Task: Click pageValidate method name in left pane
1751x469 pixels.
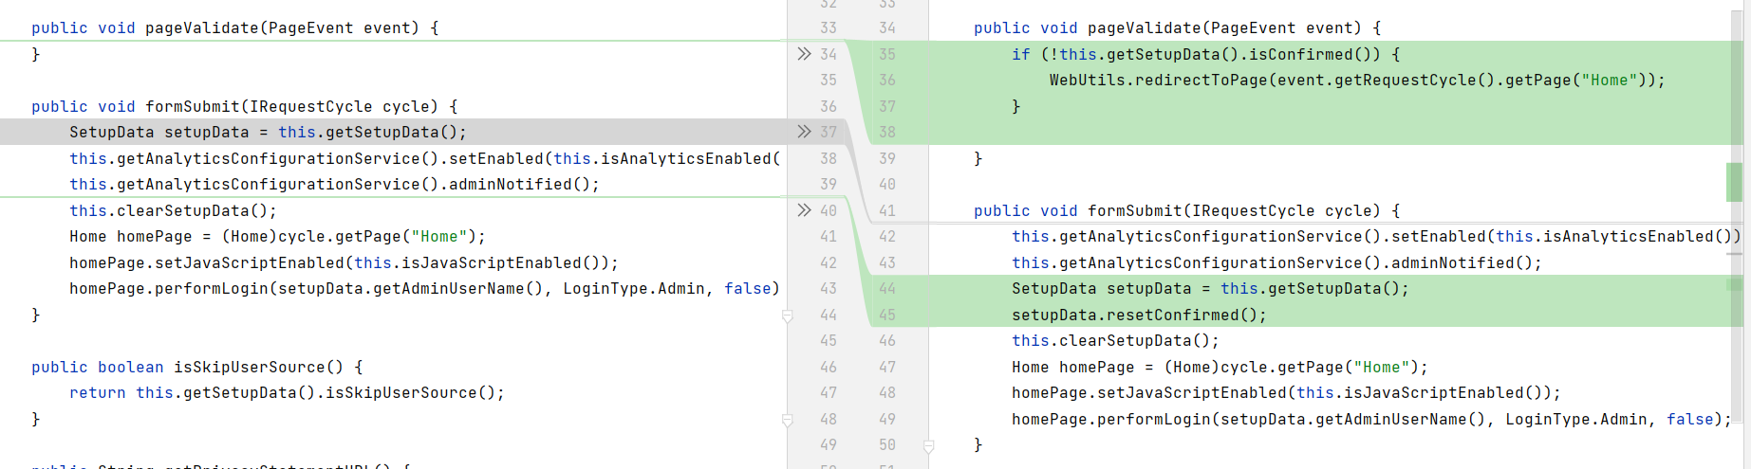Action: (x=201, y=28)
